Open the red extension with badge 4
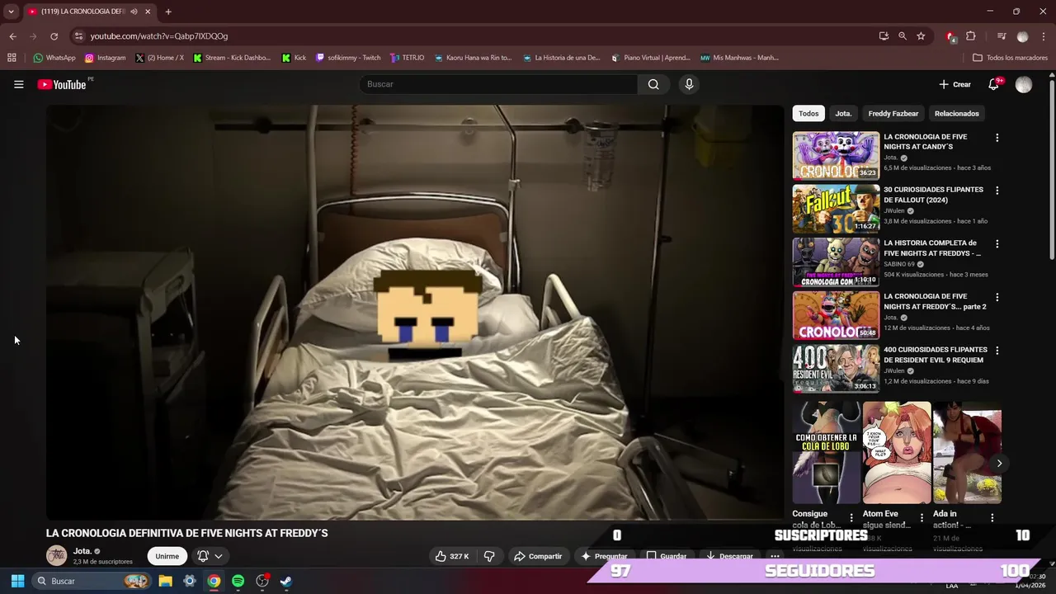Viewport: 1056px width, 594px height. click(x=951, y=36)
